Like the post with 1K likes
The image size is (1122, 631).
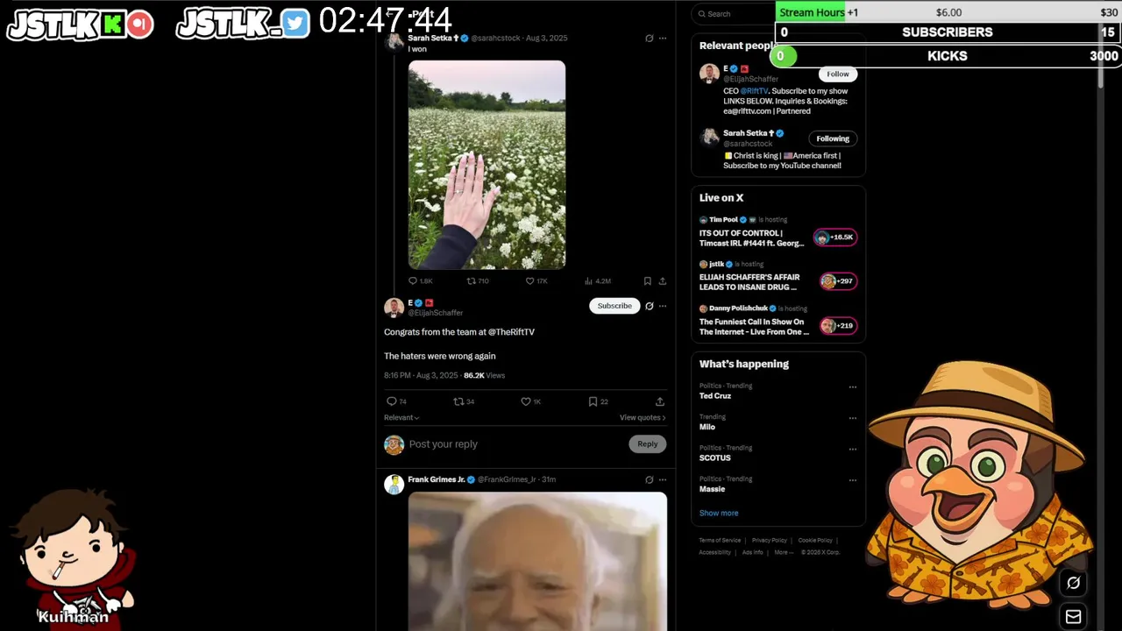(x=530, y=401)
